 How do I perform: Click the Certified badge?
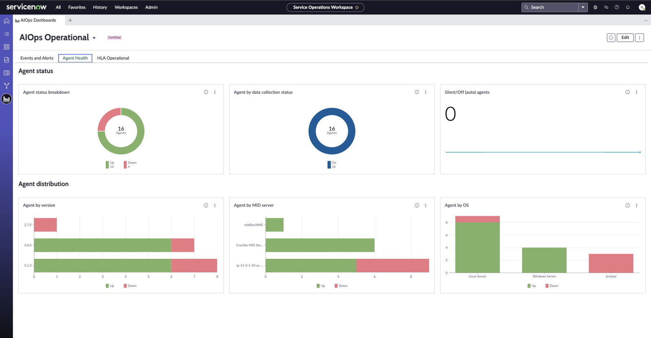[114, 37]
